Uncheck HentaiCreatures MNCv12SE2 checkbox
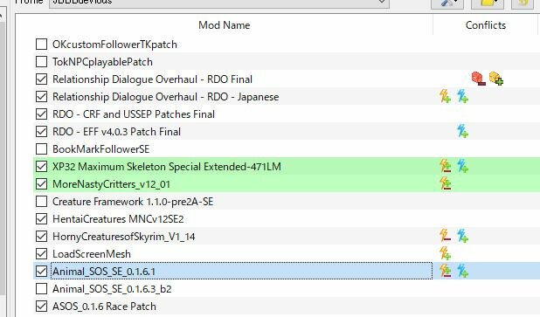Screen dimensions: 540x317 tap(41, 219)
